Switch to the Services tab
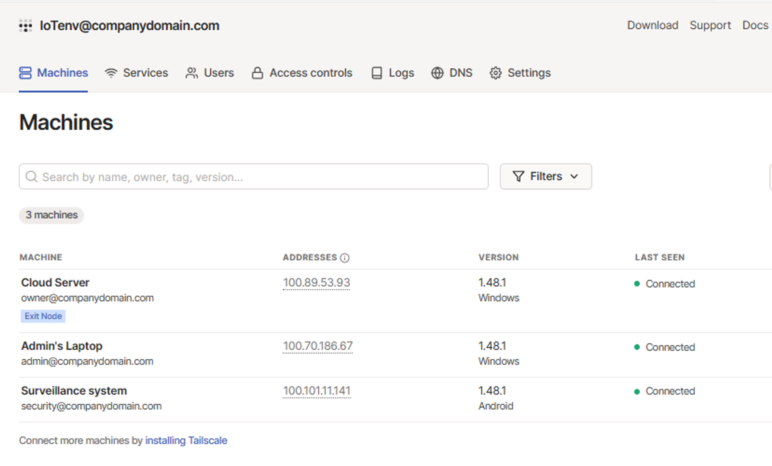772x466 pixels. pyautogui.click(x=145, y=73)
